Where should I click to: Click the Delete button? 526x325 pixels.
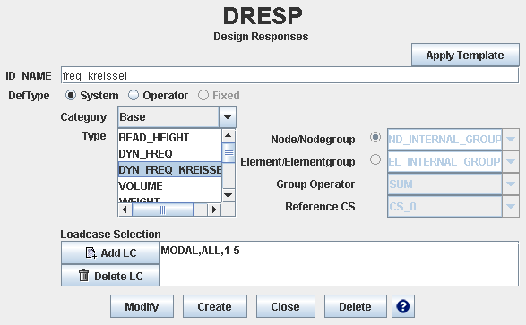click(x=355, y=306)
